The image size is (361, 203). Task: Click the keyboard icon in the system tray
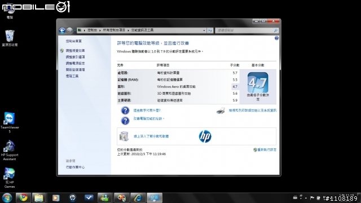295,197
